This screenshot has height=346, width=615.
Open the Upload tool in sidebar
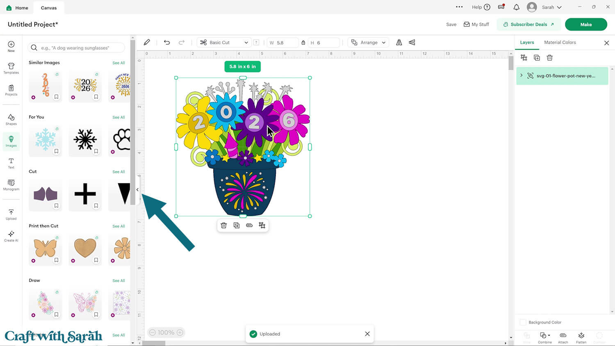[11, 214]
